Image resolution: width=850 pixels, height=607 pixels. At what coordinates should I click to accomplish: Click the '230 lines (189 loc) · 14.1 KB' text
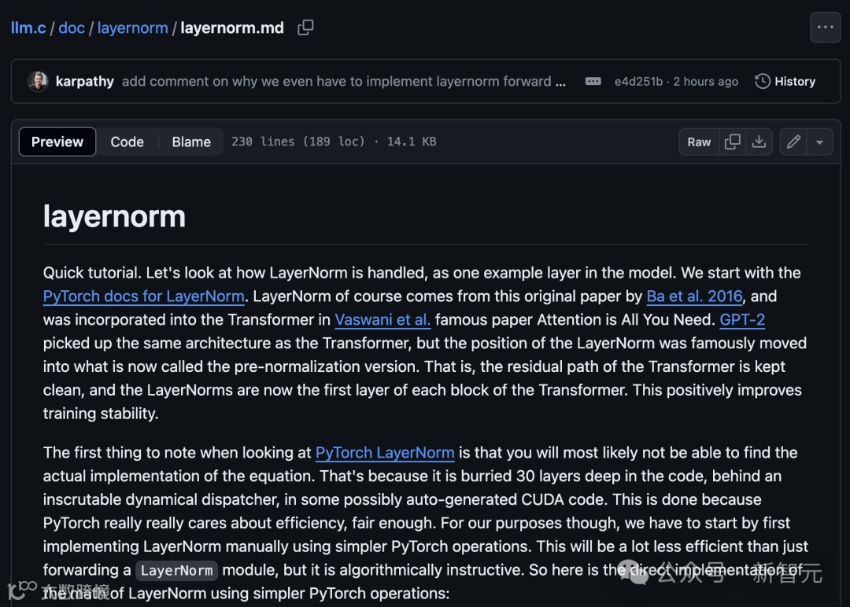click(334, 142)
